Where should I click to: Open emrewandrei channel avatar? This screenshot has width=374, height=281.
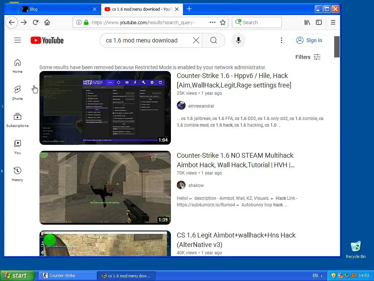click(x=181, y=105)
